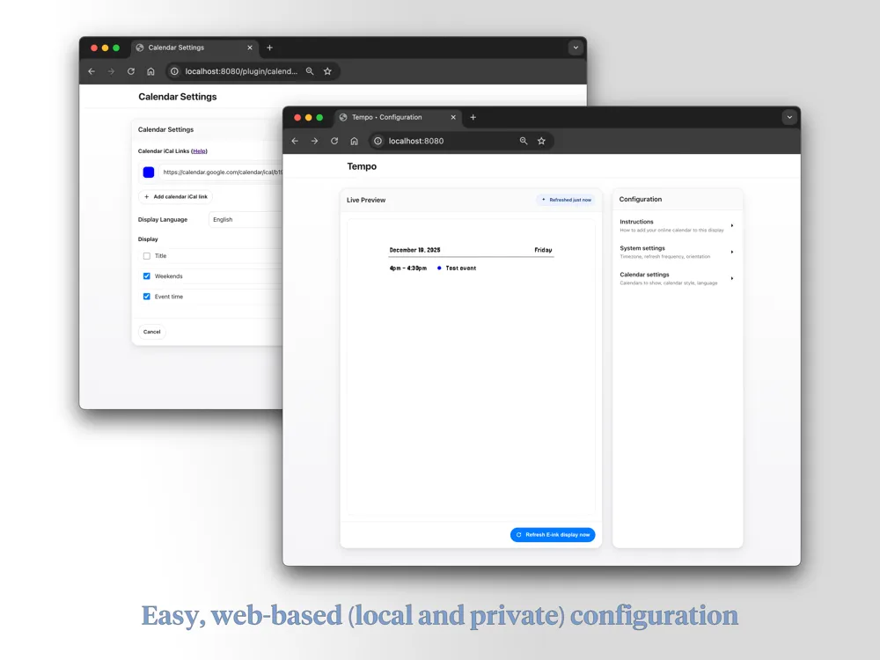The height and width of the screenshot is (660, 880).
Task: Expand the System settings item
Action: coord(678,252)
